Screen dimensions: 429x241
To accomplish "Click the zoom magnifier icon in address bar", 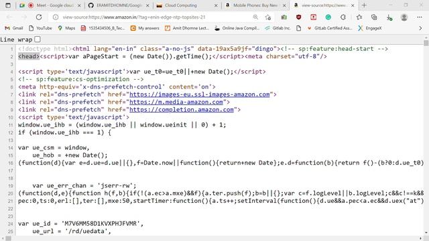I will [x=255, y=17].
